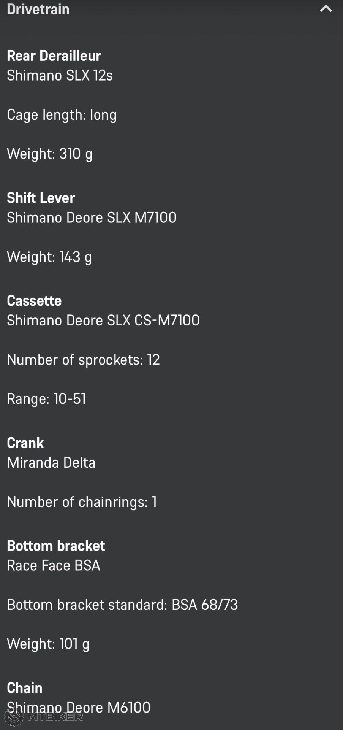Image resolution: width=343 pixels, height=730 pixels.
Task: Select the Bottom bracket heading
Action: coord(56,546)
